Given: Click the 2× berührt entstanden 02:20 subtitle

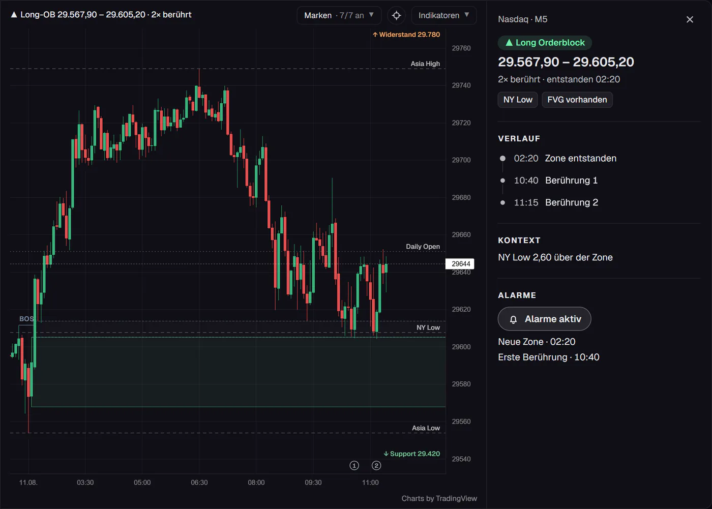Looking at the screenshot, I should 559,79.
